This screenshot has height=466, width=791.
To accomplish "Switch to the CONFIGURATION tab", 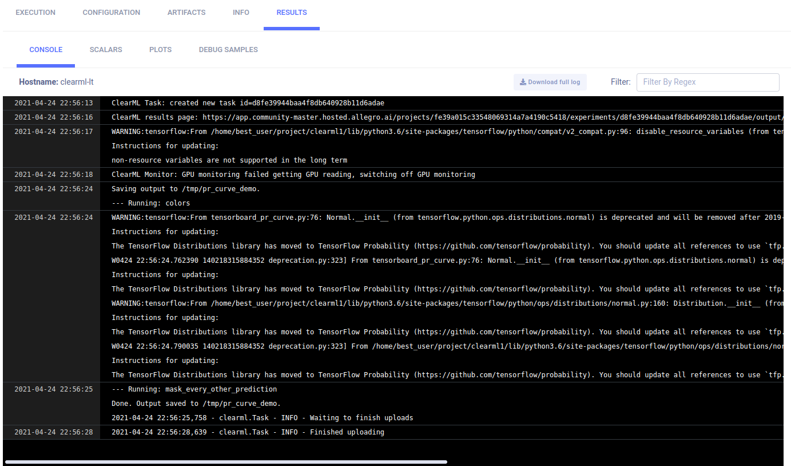I will click(112, 13).
